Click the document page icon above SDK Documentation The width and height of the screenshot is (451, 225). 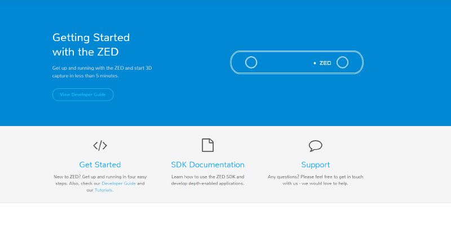[207, 145]
